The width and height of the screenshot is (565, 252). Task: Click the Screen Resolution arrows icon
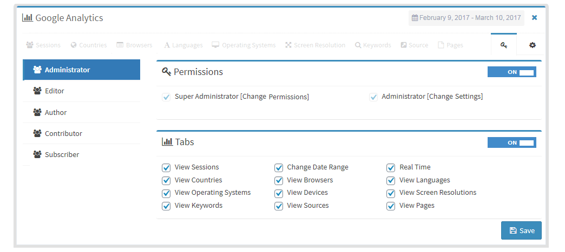click(x=288, y=45)
